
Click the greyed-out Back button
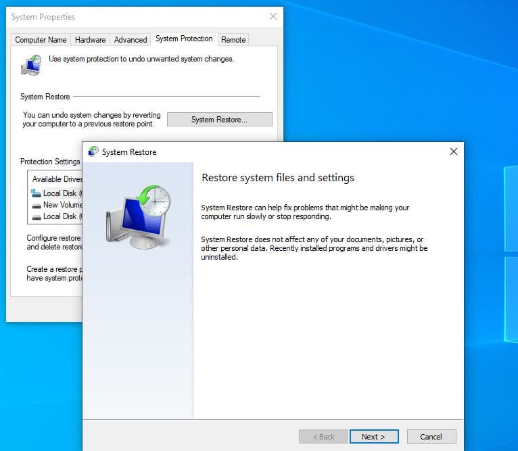(323, 437)
